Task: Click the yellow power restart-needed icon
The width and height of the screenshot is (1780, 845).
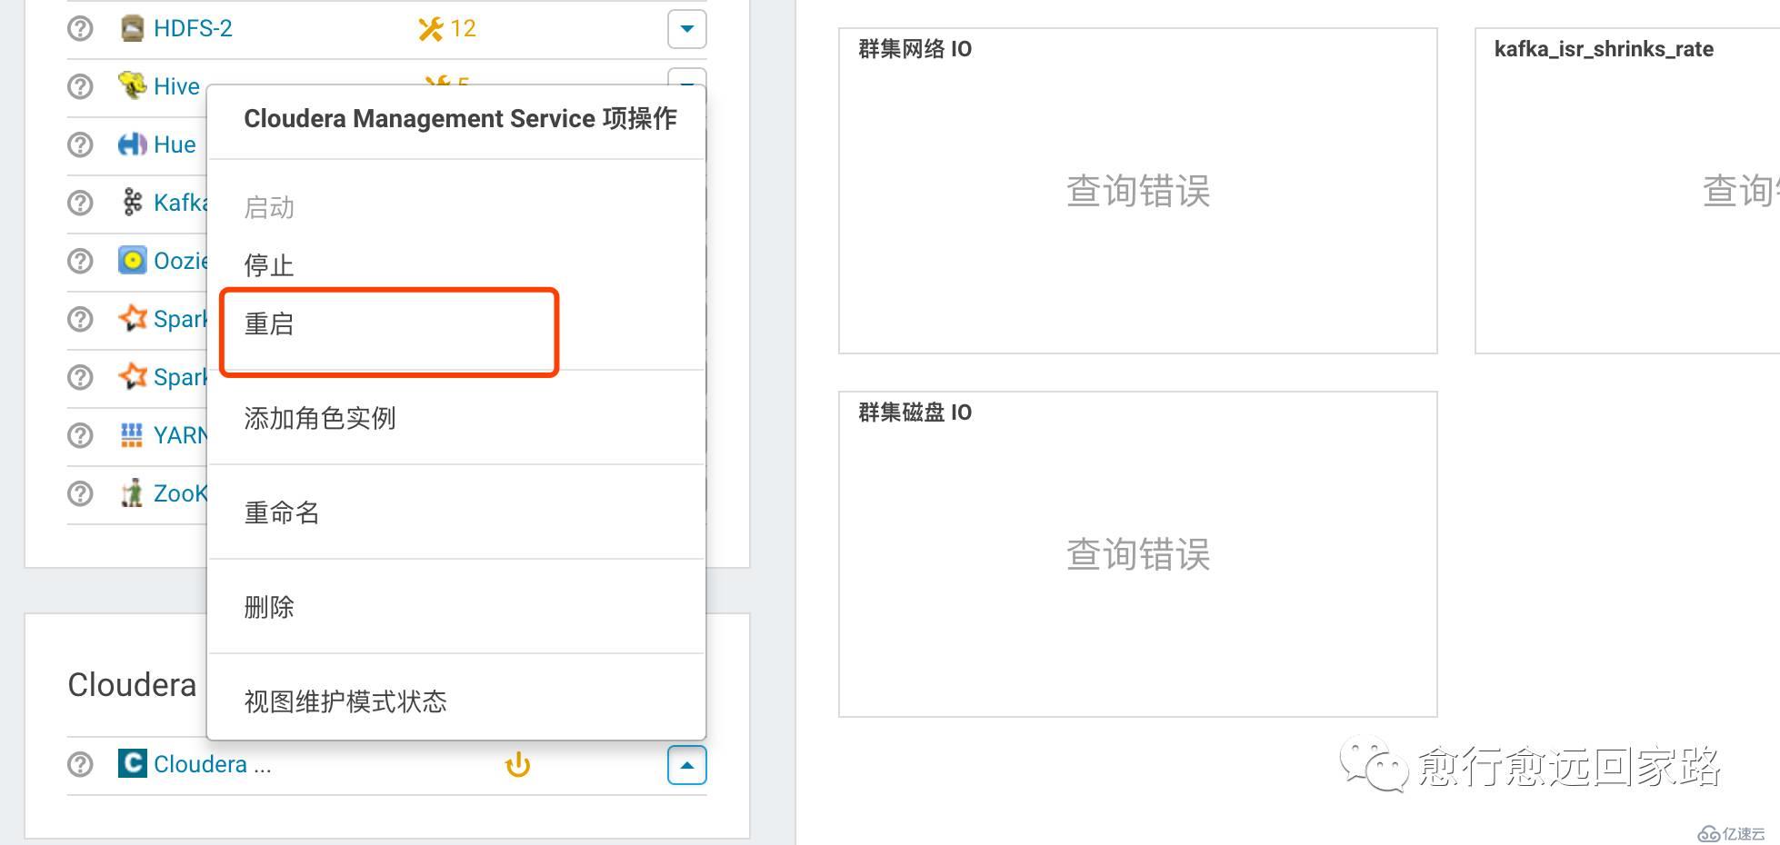Action: 517,765
